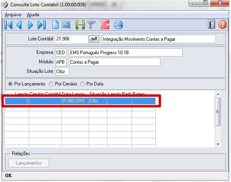Click the red sigma totals icon

click(105, 25)
